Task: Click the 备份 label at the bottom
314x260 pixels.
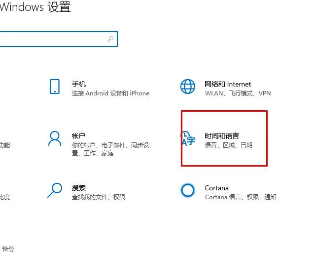Action: [x=8, y=249]
